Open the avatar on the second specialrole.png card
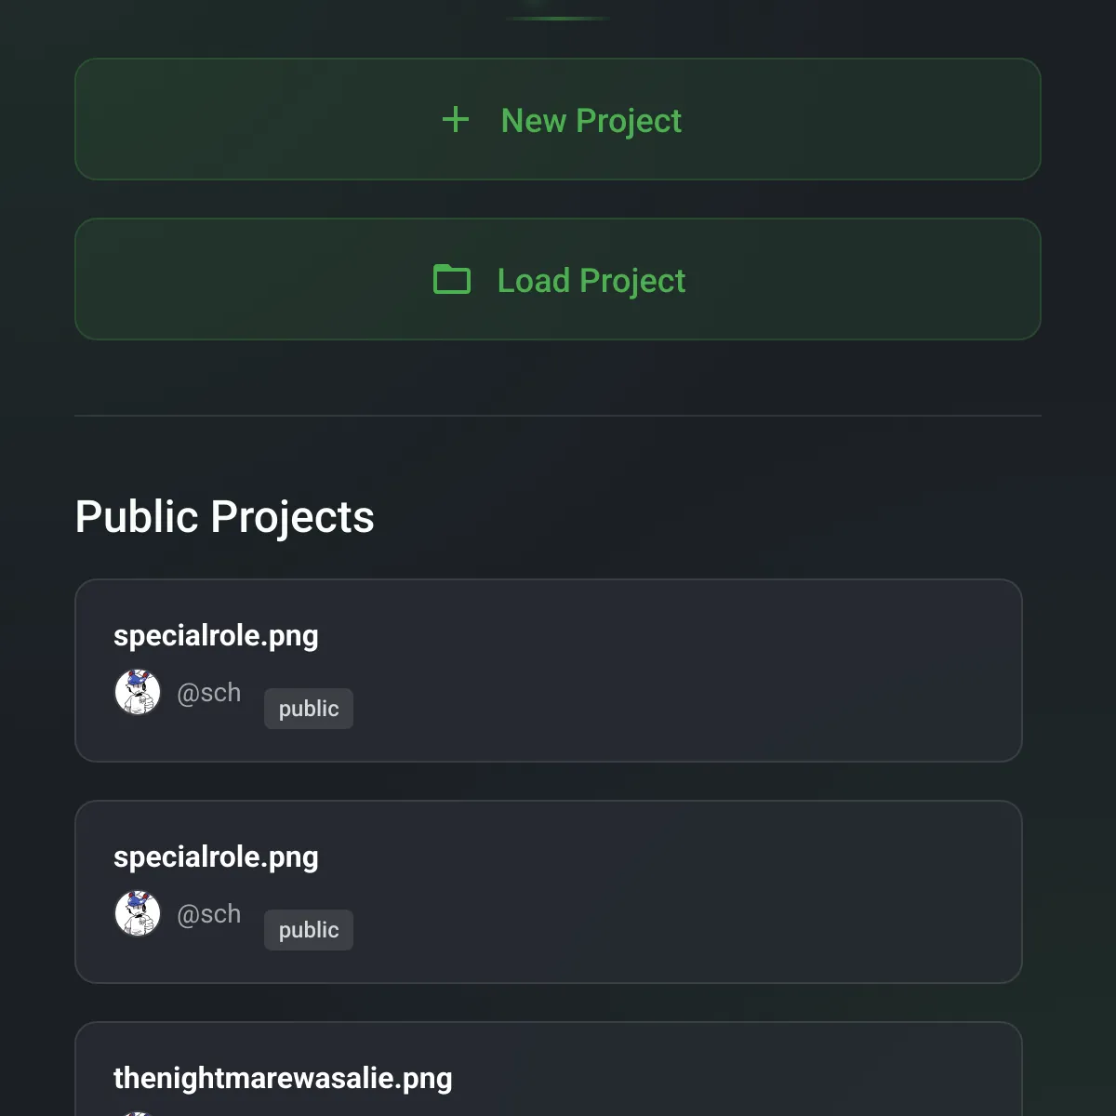 coord(138,913)
